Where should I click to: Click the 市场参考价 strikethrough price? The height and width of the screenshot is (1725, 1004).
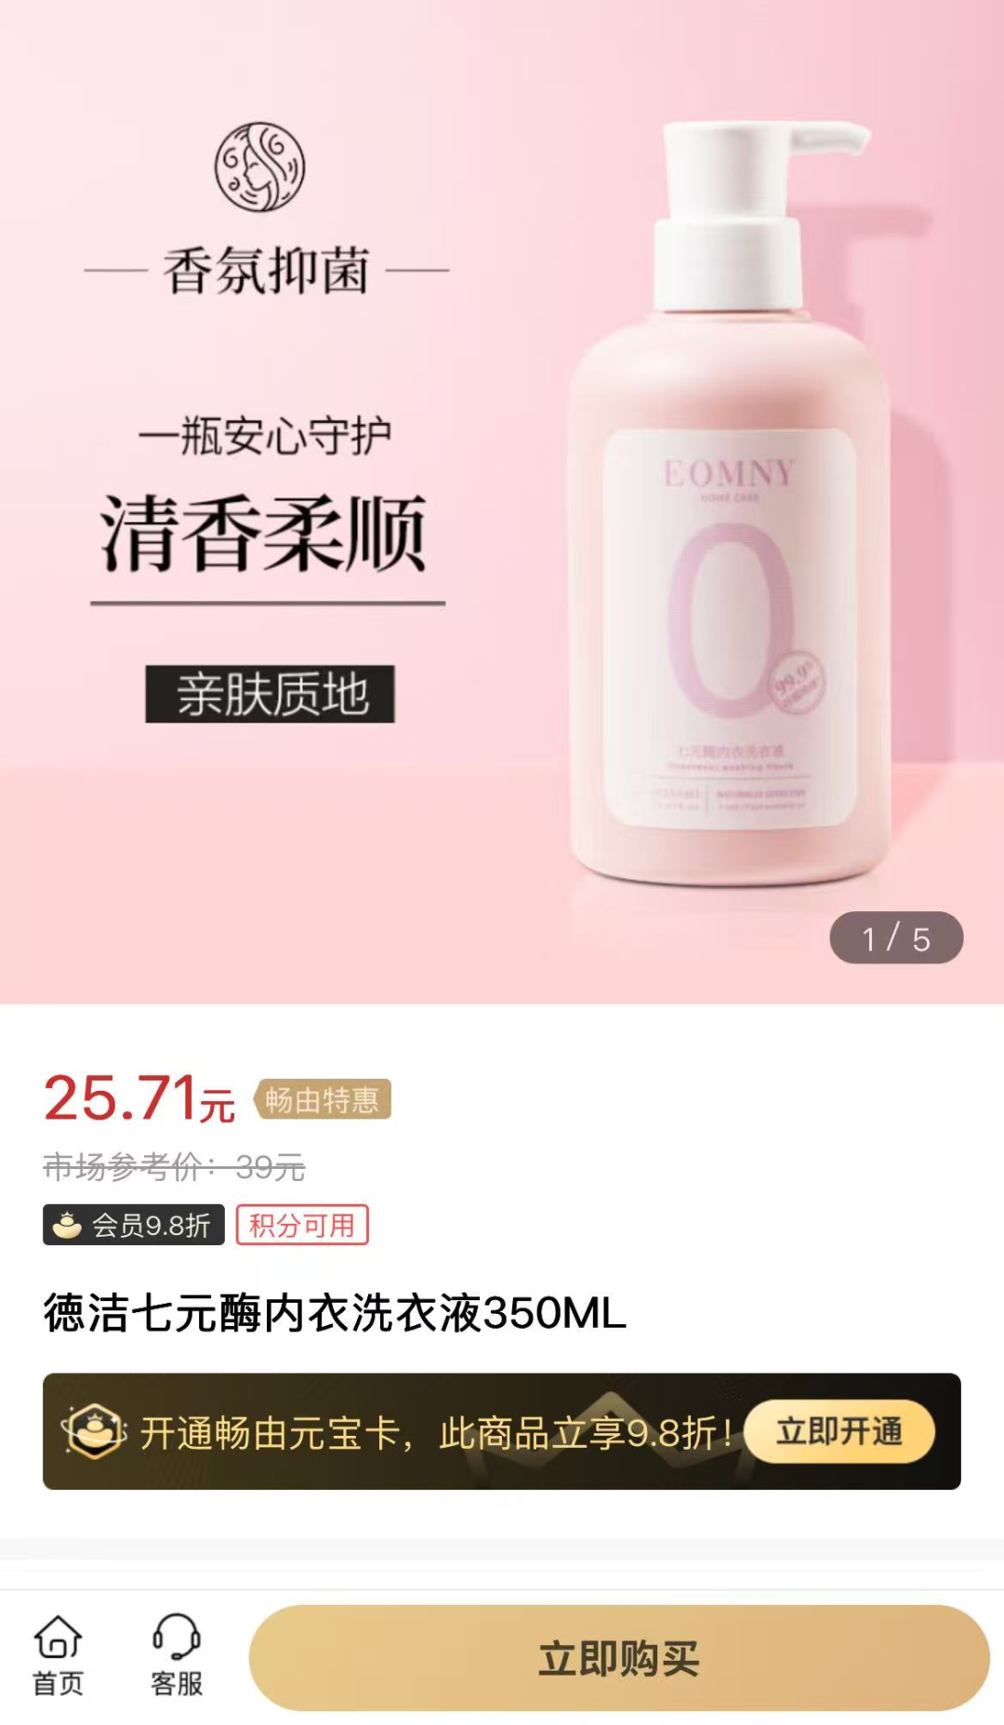pos(174,1166)
